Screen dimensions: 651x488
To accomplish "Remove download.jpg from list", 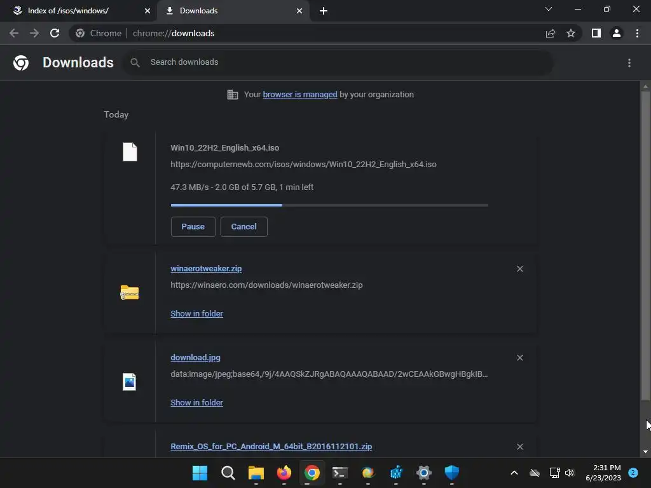I will pos(520,358).
